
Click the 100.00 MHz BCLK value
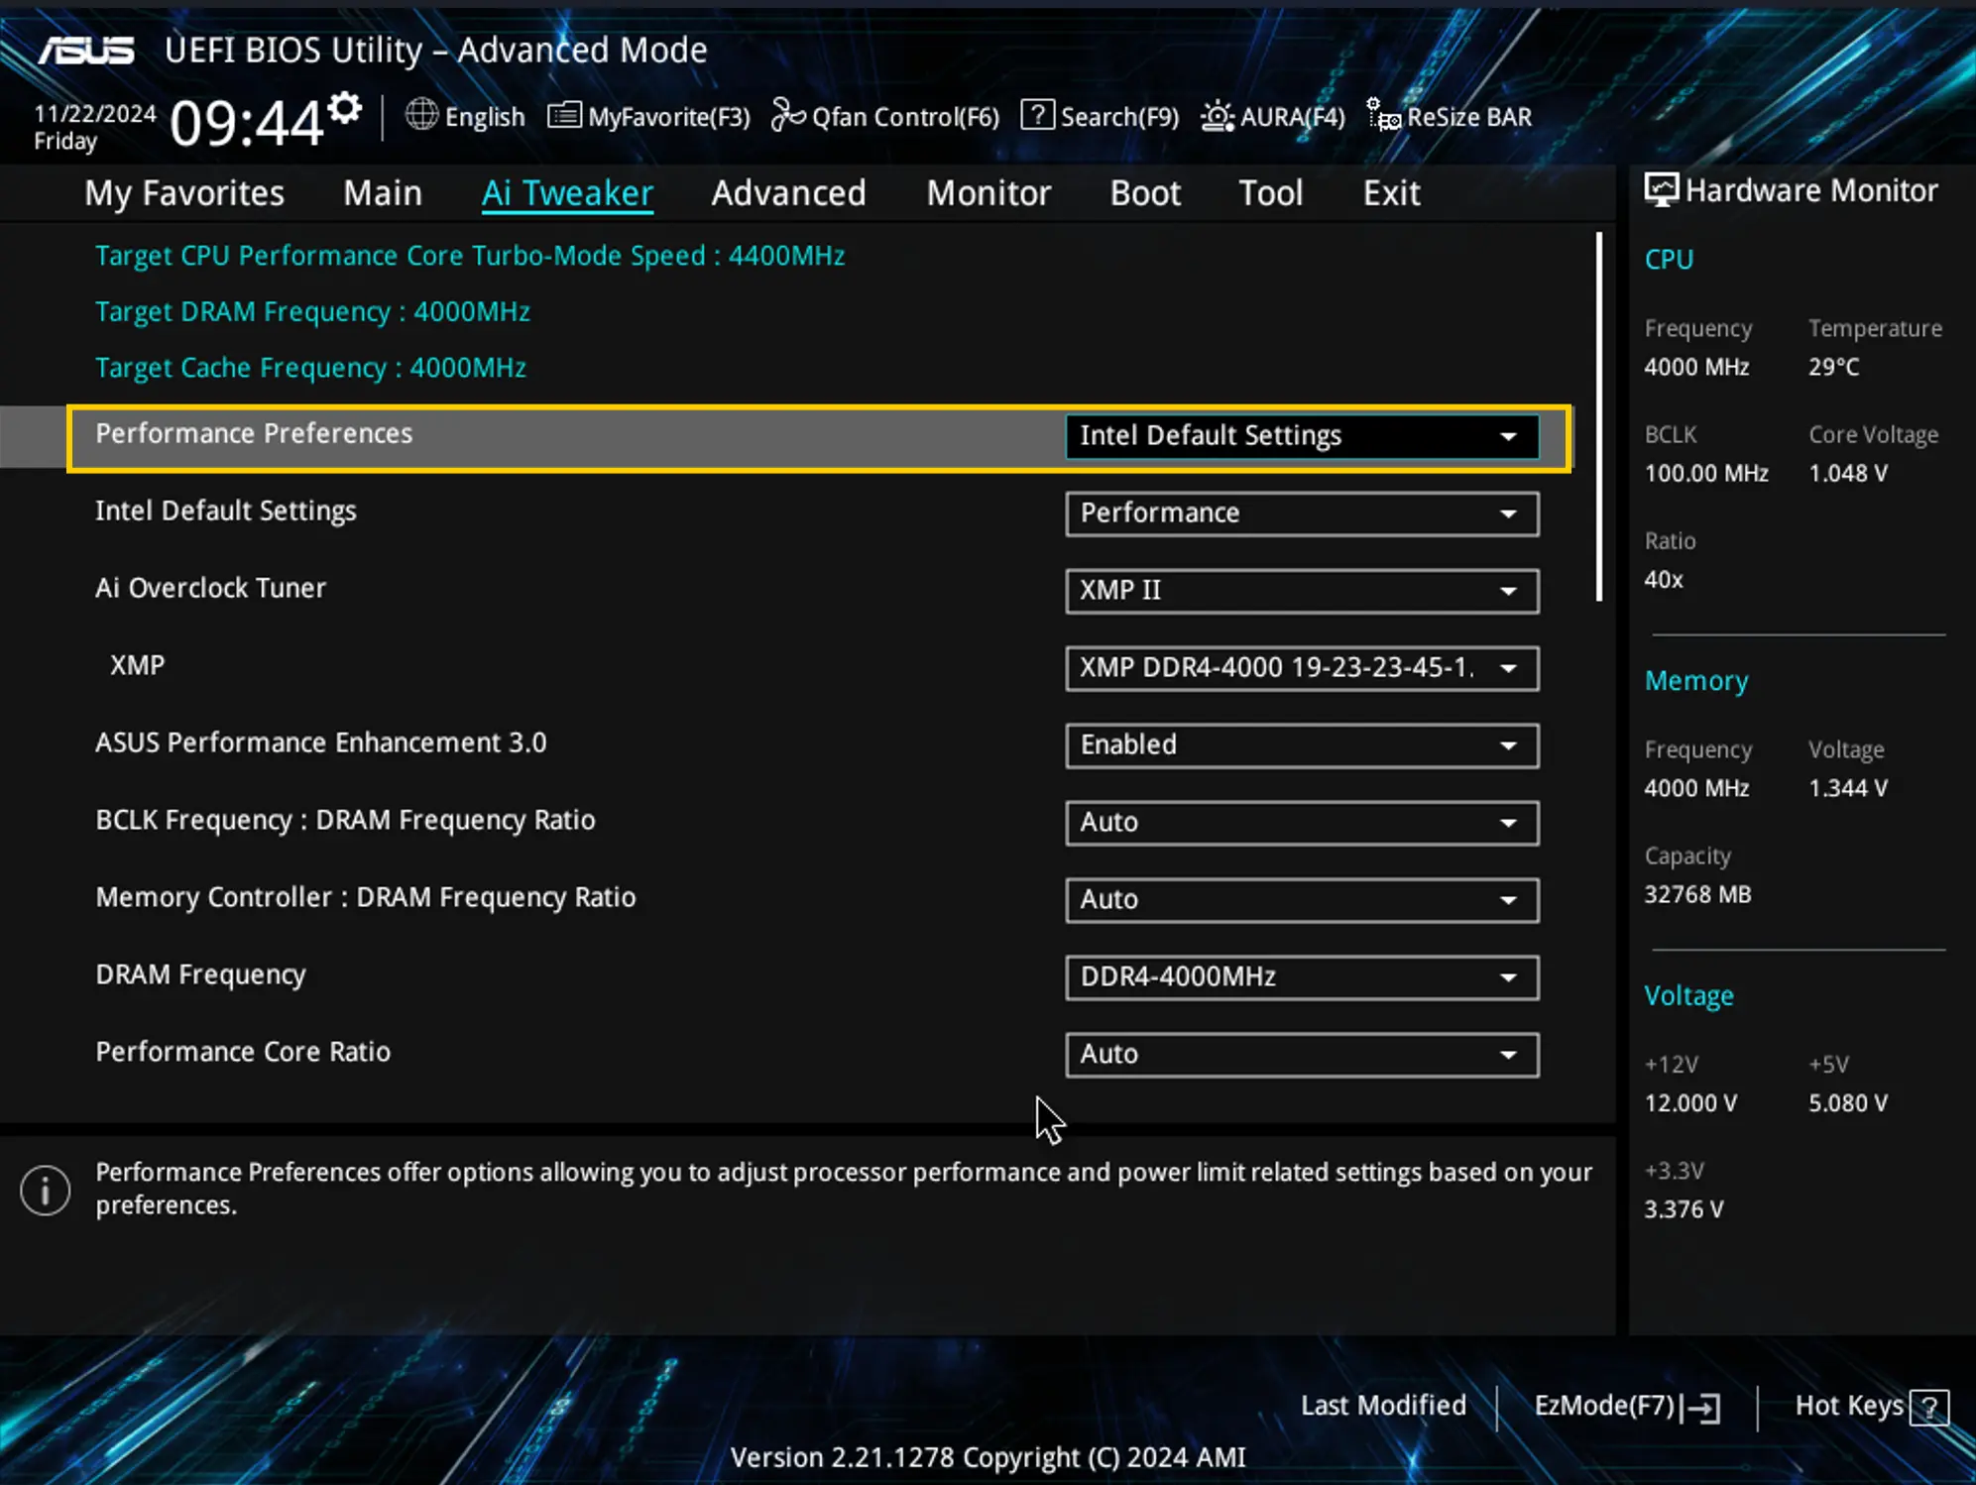point(1706,473)
